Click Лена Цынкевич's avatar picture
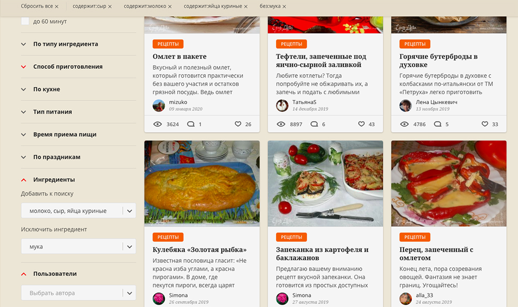 coord(406,106)
